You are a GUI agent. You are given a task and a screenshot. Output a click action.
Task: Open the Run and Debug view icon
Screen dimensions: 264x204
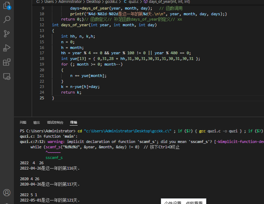pos(7,48)
